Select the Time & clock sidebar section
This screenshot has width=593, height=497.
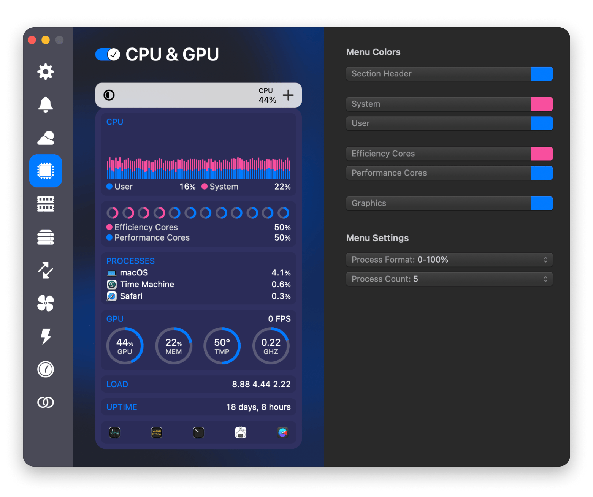tap(46, 369)
